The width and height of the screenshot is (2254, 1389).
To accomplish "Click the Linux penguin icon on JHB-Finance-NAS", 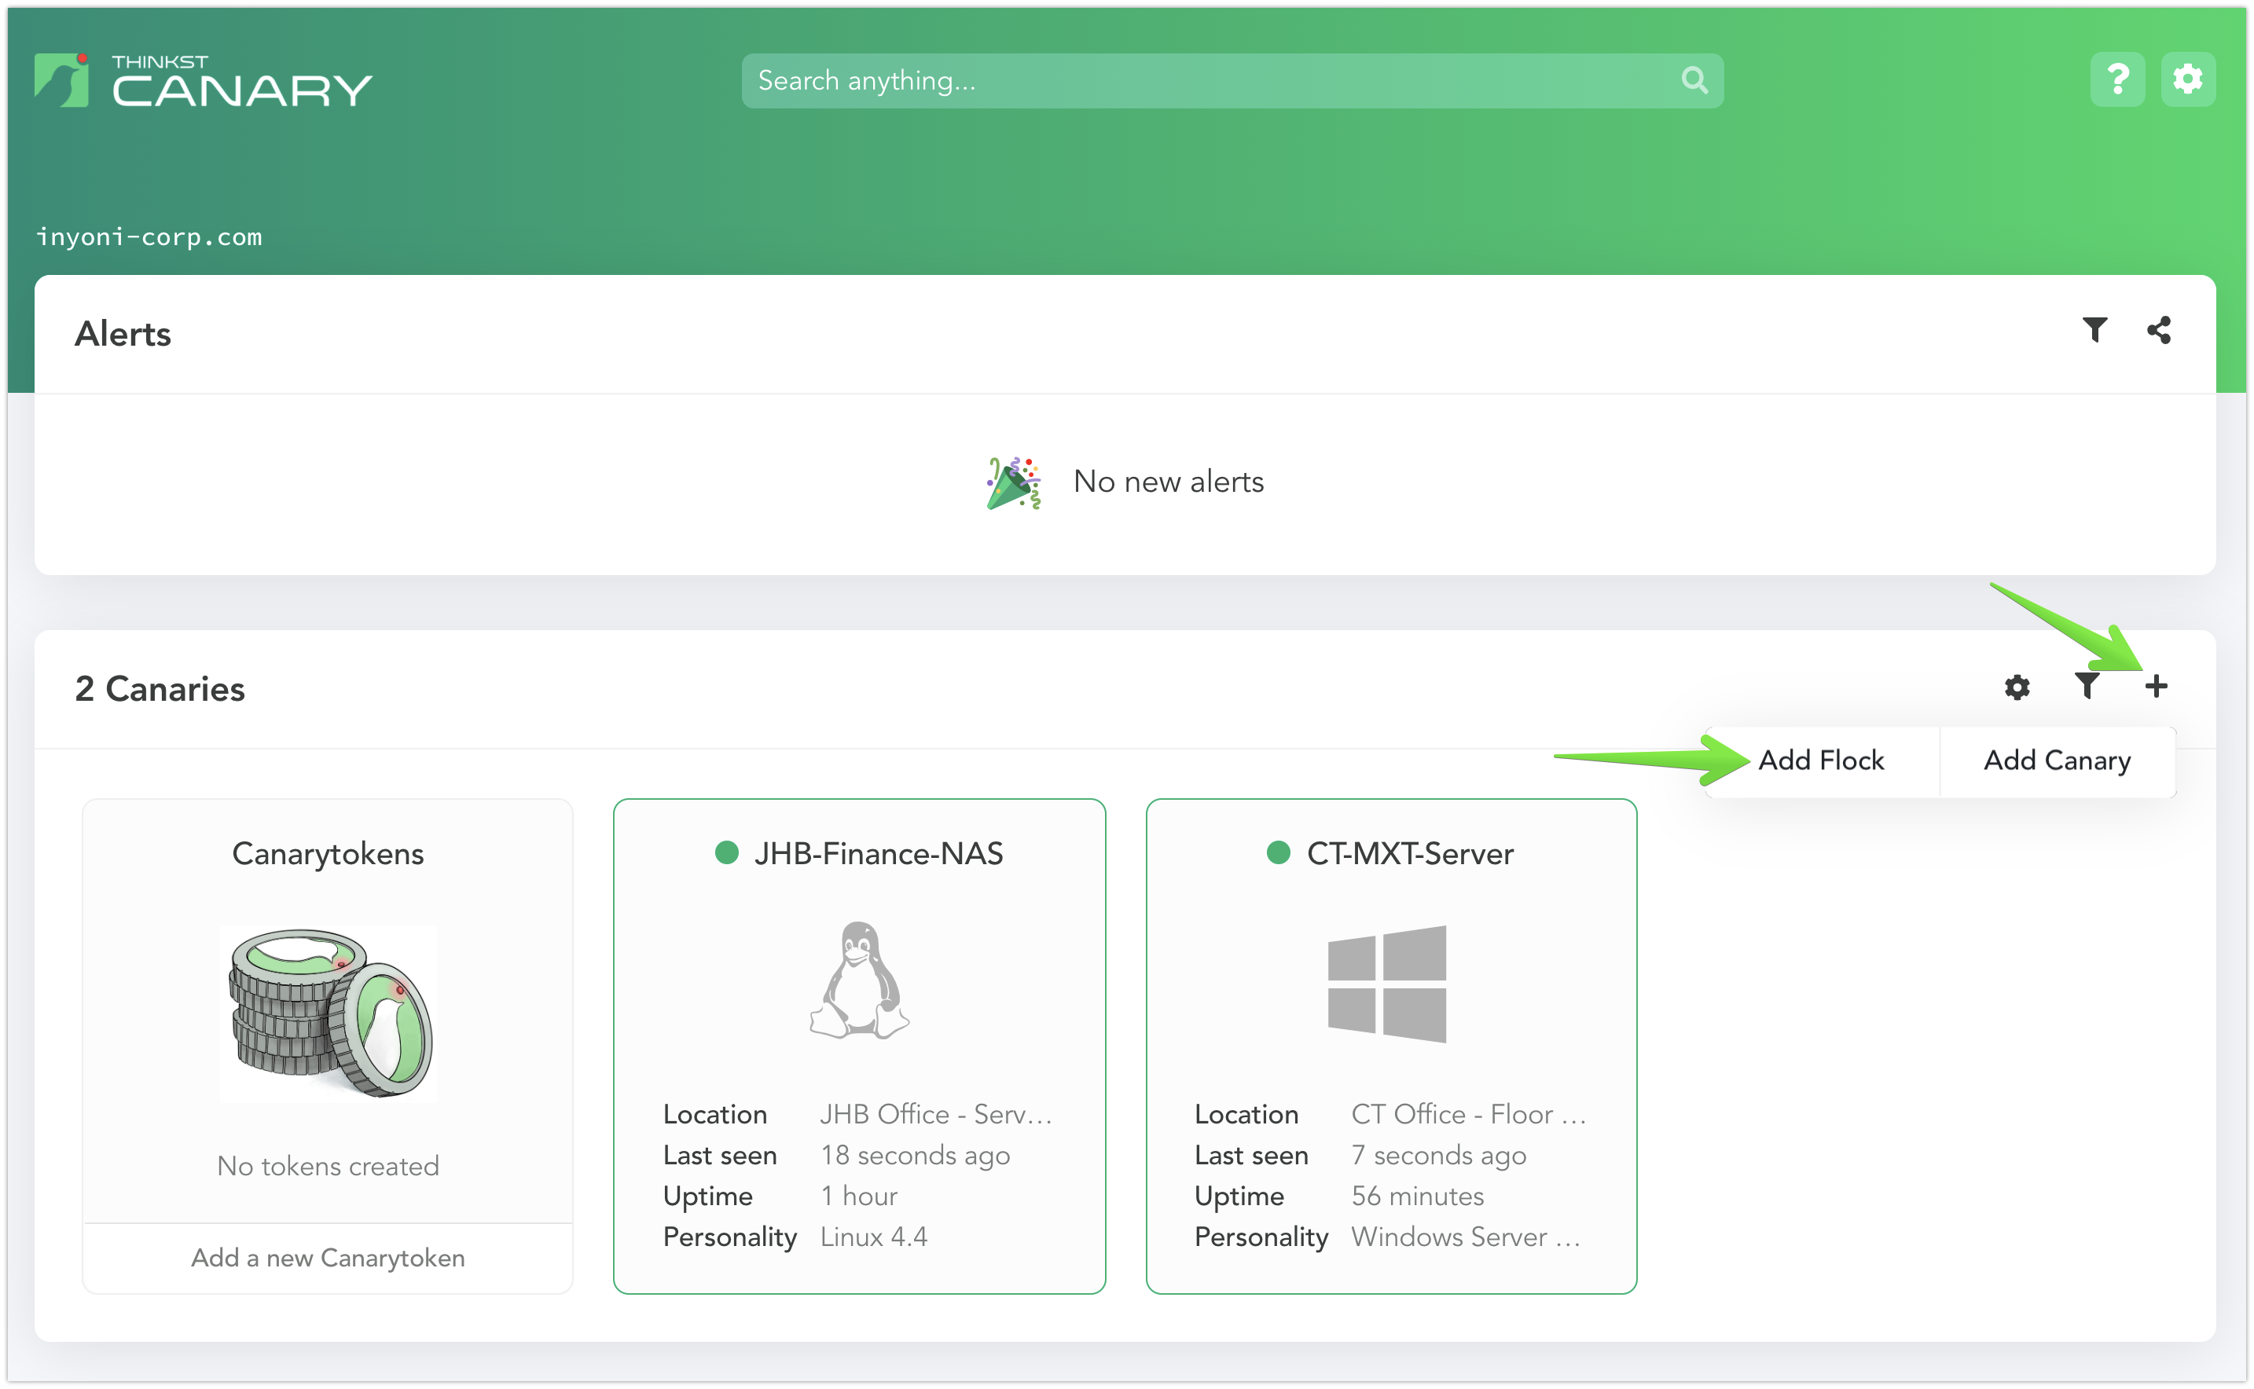I will pyautogui.click(x=859, y=980).
